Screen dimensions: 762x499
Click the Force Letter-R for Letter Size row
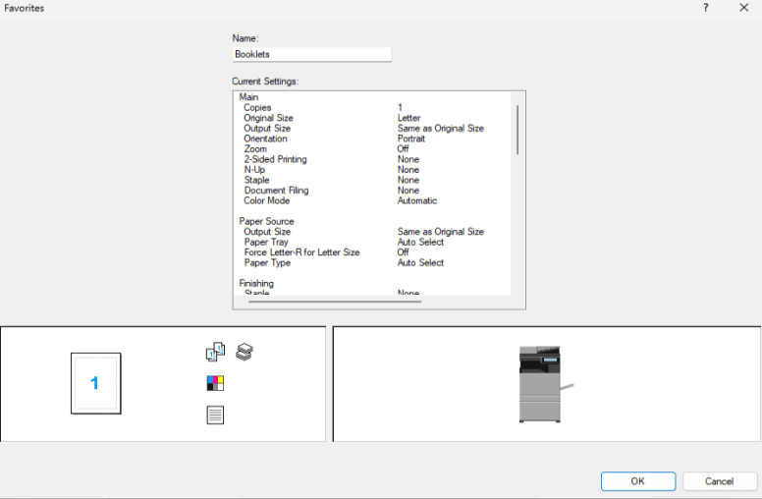coord(301,252)
